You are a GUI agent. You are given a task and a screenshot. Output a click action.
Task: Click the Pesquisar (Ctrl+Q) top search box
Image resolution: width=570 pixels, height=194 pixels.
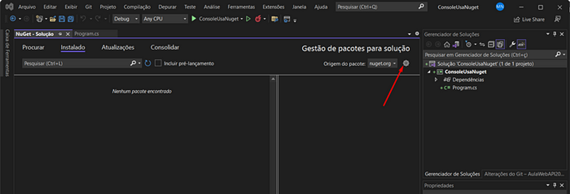coord(381,7)
